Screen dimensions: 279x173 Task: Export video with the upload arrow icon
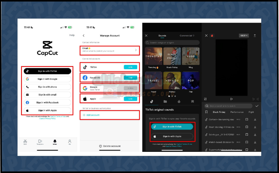tap(255, 36)
